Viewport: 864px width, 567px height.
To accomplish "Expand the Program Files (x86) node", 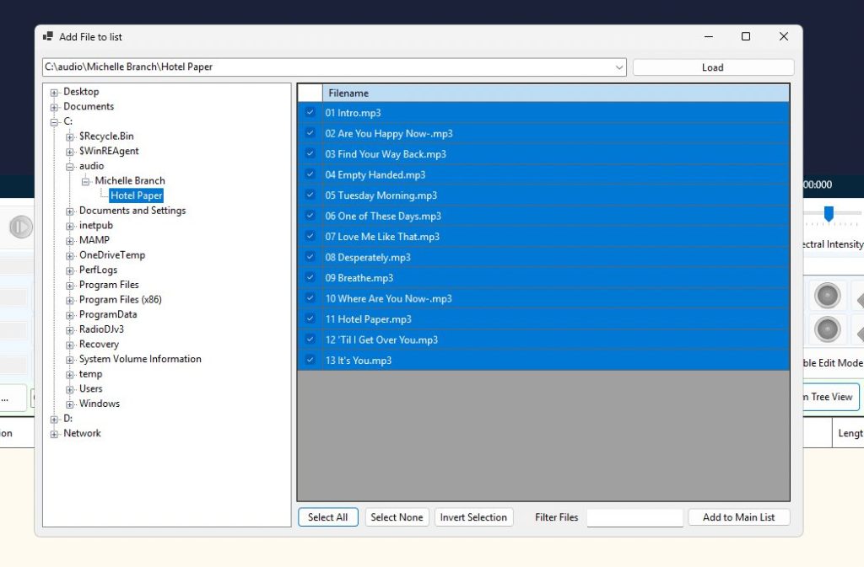I will 70,300.
